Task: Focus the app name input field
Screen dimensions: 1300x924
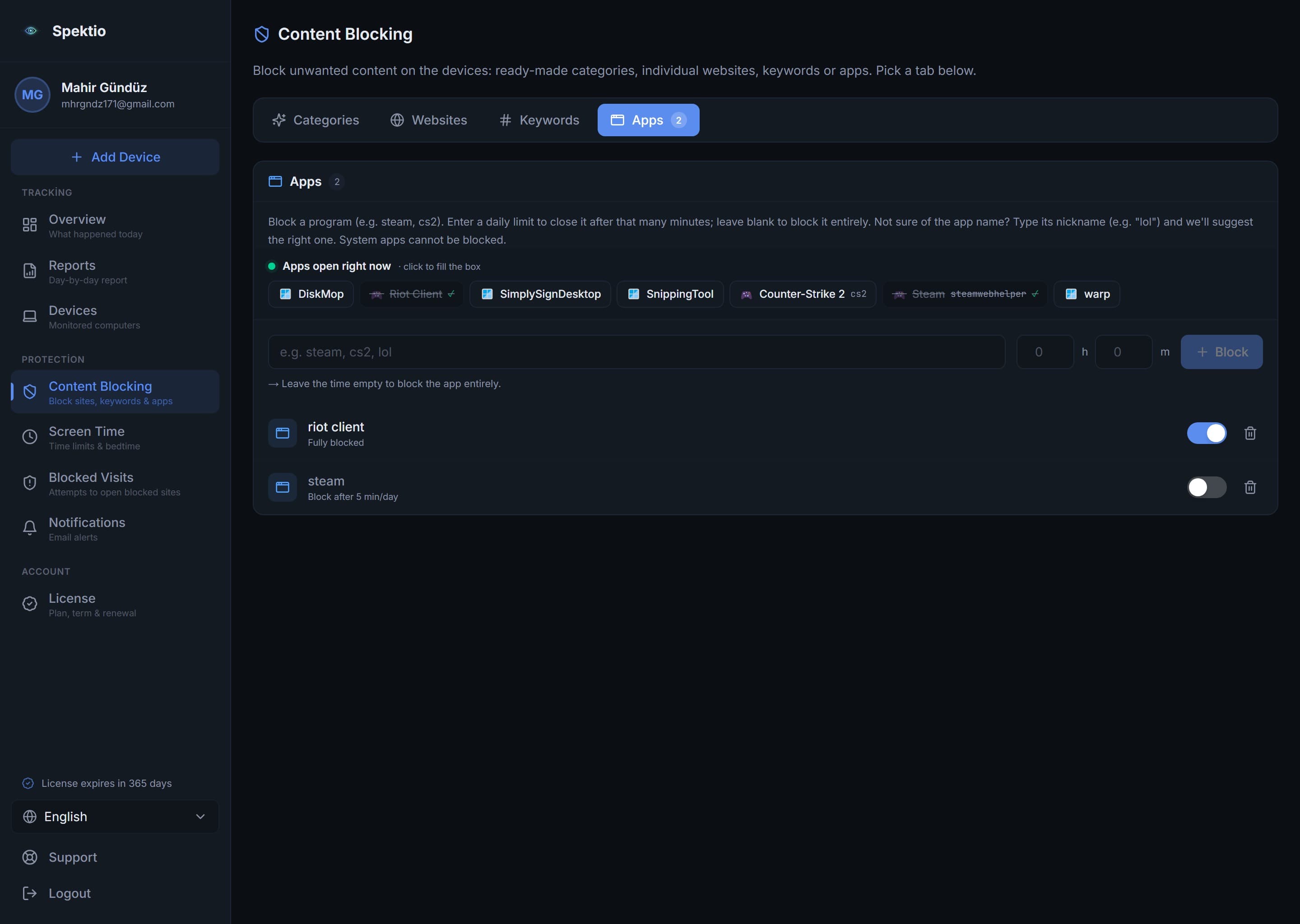Action: [x=636, y=352]
